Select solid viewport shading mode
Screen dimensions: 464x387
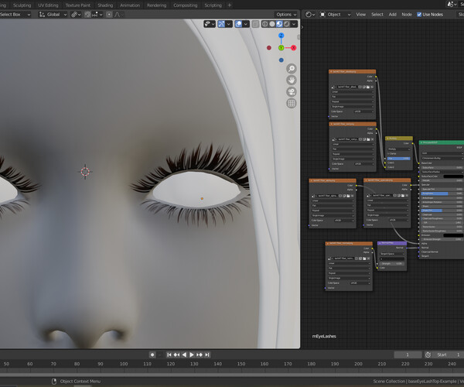[x=272, y=24]
